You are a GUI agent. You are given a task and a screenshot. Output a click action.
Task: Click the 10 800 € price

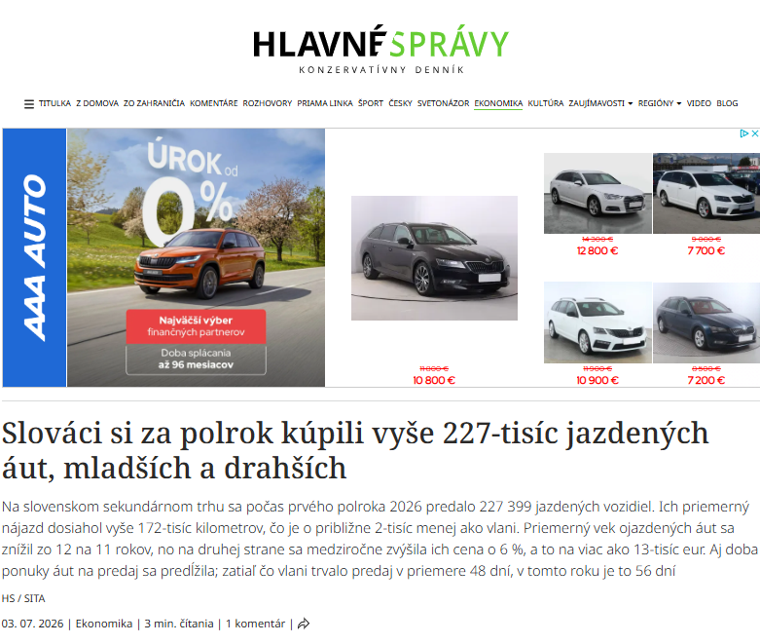tap(434, 381)
